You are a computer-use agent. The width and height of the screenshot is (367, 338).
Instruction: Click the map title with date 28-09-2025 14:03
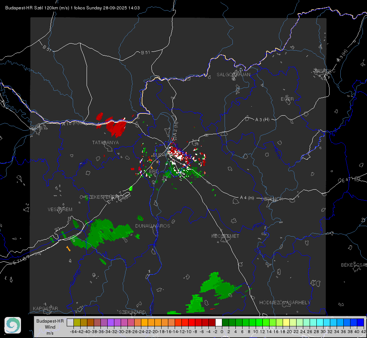(x=72, y=8)
